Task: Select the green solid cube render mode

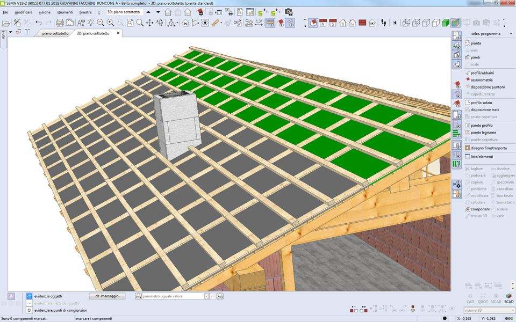Action: pos(446,23)
